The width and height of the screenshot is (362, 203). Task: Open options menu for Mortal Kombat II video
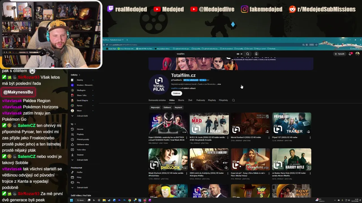pos(269,138)
